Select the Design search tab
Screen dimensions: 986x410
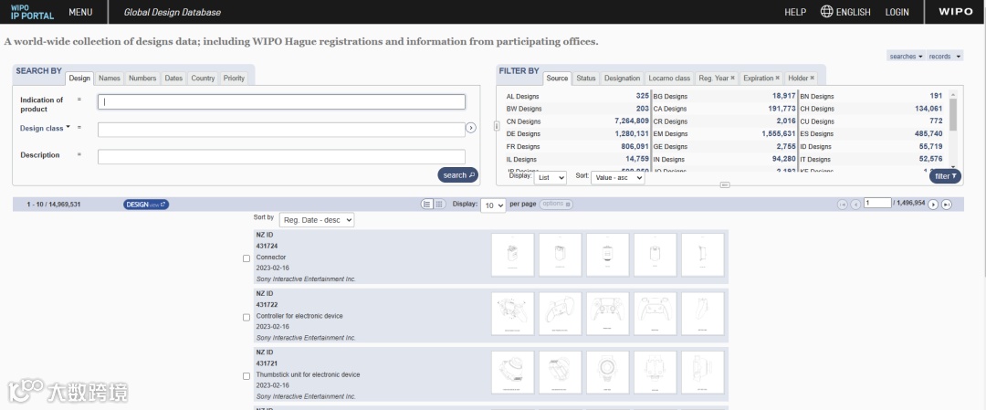(79, 78)
